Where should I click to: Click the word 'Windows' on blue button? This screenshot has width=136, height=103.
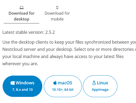(25, 83)
